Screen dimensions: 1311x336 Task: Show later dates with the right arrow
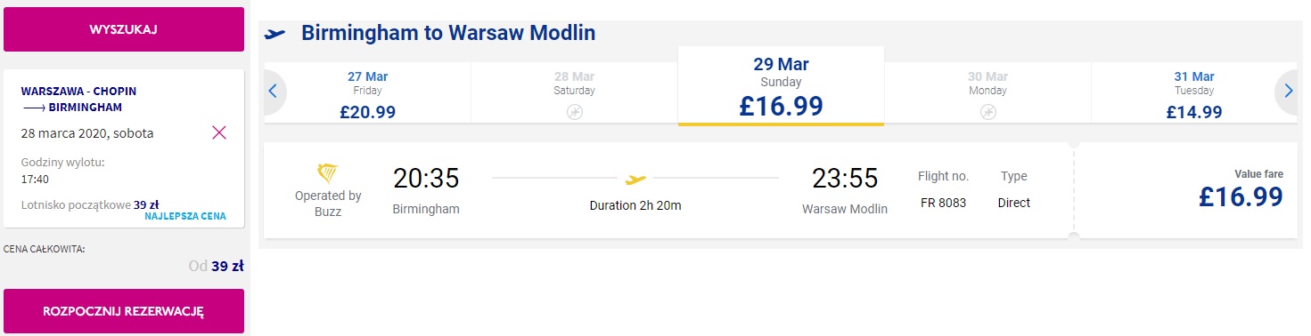click(1287, 91)
